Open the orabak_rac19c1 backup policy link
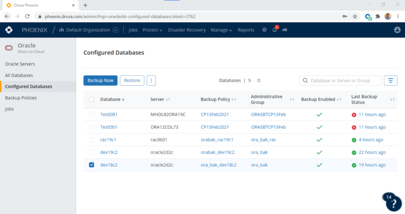This screenshot has height=214, width=405. (x=217, y=139)
